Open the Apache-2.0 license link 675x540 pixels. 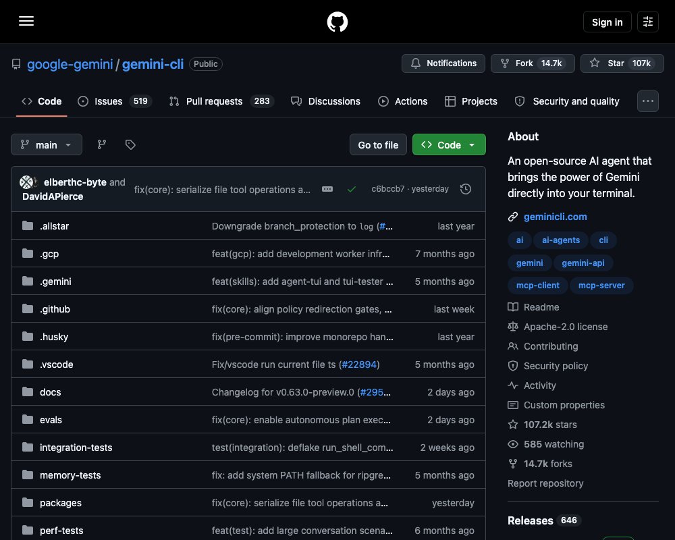pos(558,327)
